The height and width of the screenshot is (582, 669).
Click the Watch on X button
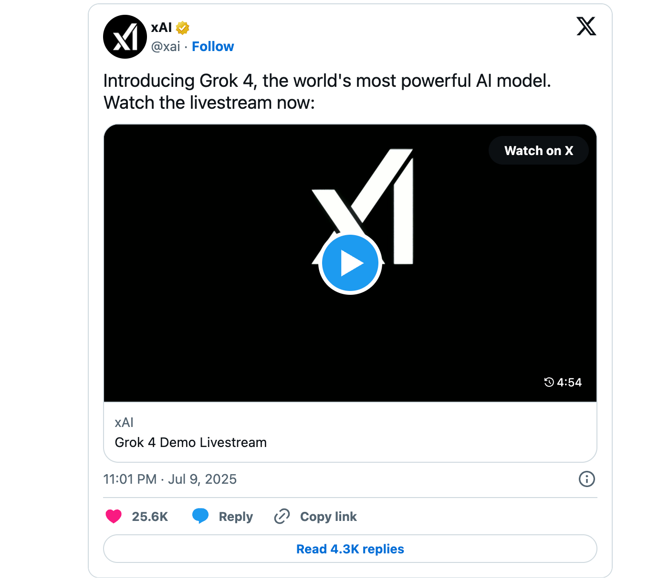pyautogui.click(x=538, y=151)
